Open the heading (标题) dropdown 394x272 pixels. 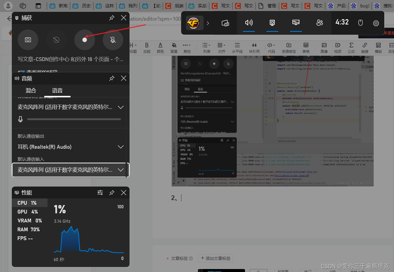pos(133,48)
